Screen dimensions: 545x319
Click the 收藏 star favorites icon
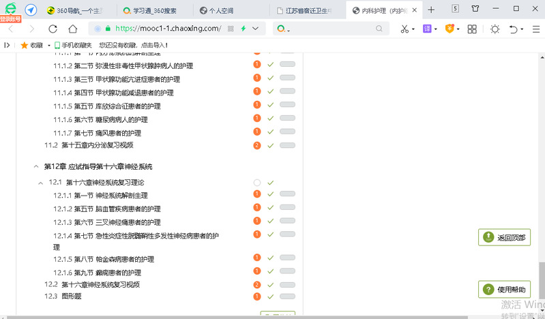[x=25, y=45]
